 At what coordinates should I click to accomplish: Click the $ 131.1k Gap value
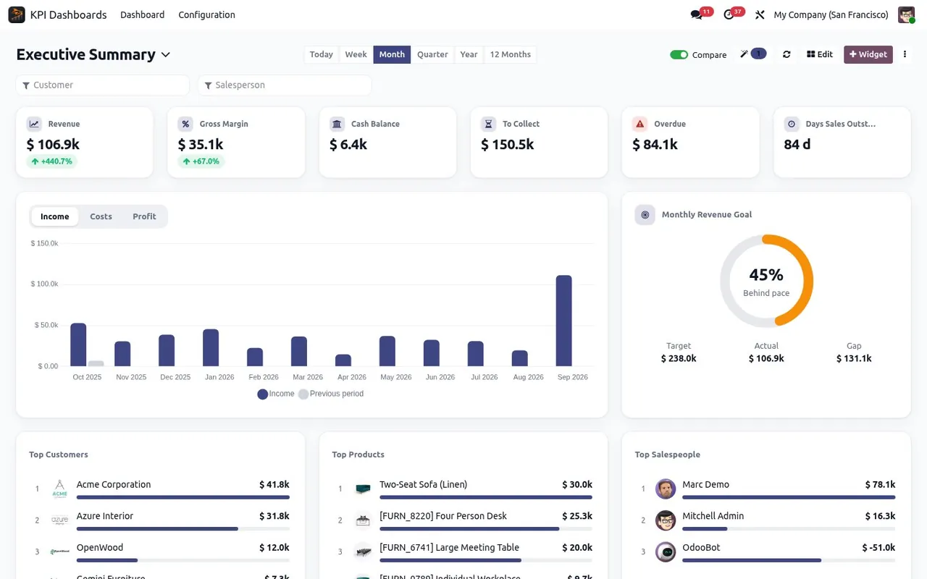click(854, 358)
